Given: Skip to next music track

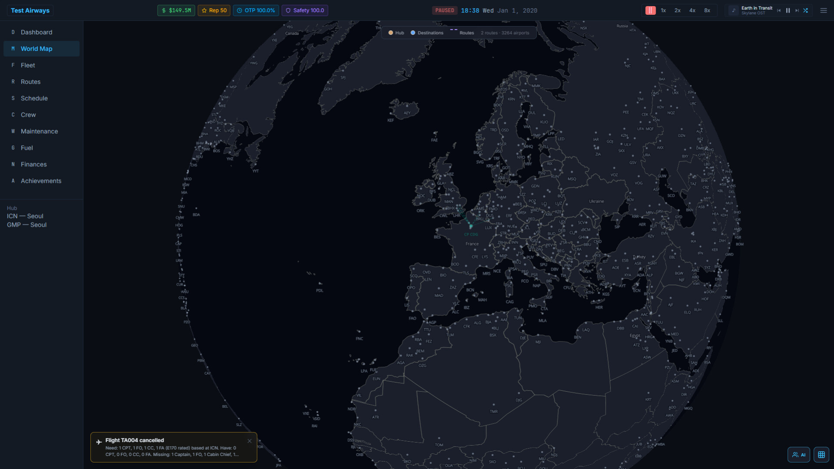Looking at the screenshot, I should [797, 10].
